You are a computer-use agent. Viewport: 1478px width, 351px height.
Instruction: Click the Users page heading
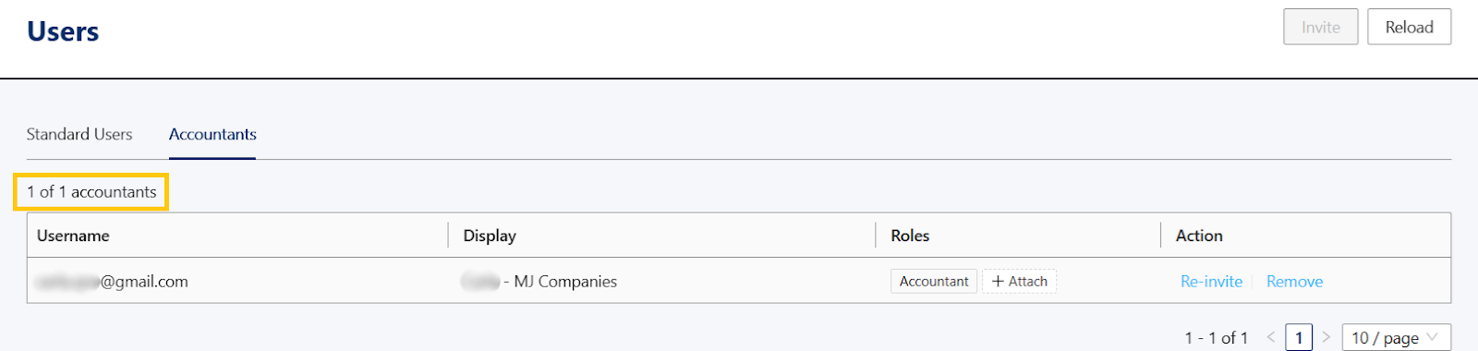coord(63,31)
